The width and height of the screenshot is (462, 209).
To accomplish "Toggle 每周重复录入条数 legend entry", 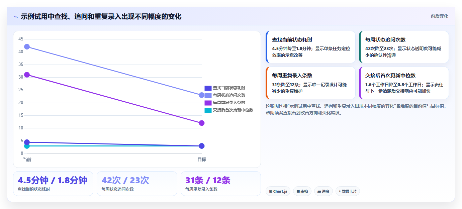I will click(225, 103).
